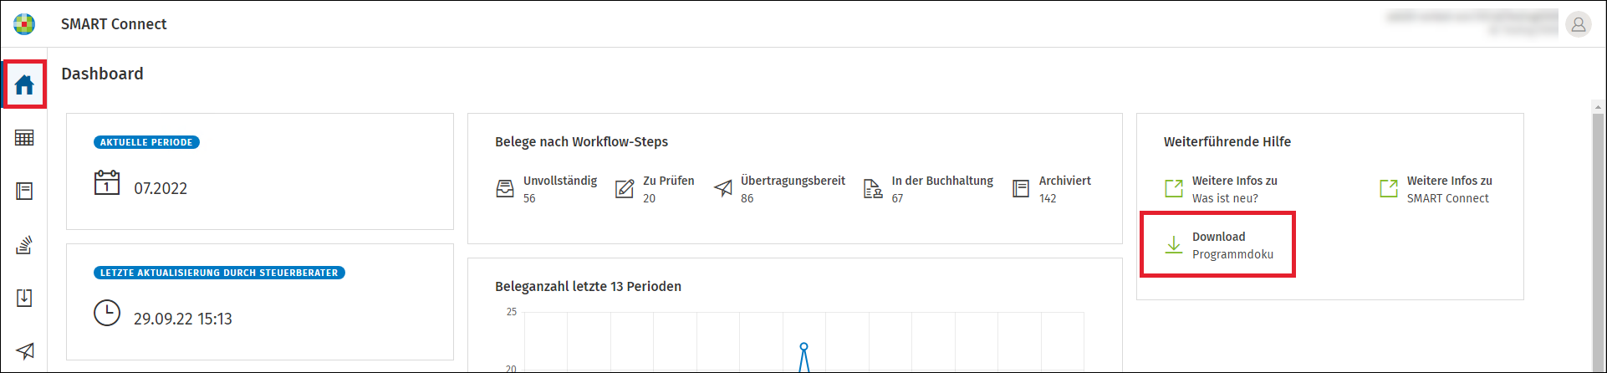1607x373 pixels.
Task: Click the Zu Prüfen edit icon
Action: pos(625,189)
